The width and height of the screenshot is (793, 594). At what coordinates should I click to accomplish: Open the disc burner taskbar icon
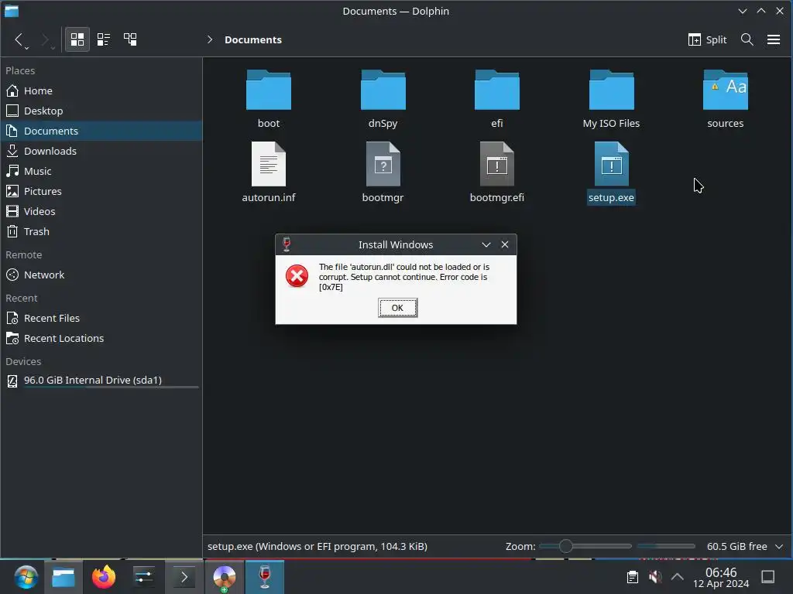(x=224, y=577)
